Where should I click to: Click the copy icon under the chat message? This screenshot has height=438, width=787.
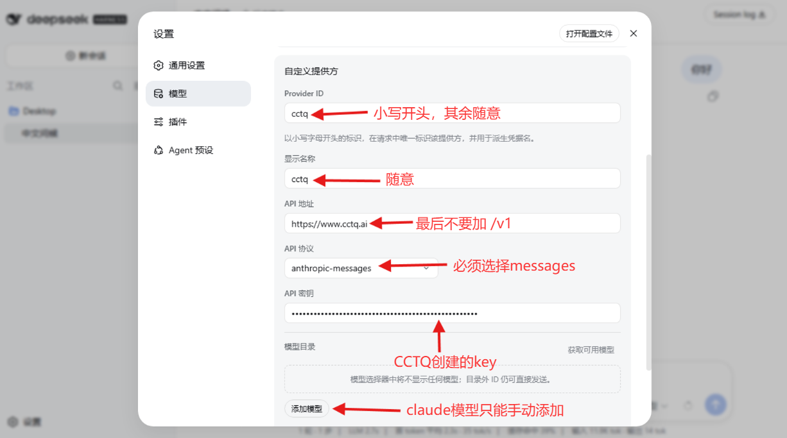click(x=713, y=96)
